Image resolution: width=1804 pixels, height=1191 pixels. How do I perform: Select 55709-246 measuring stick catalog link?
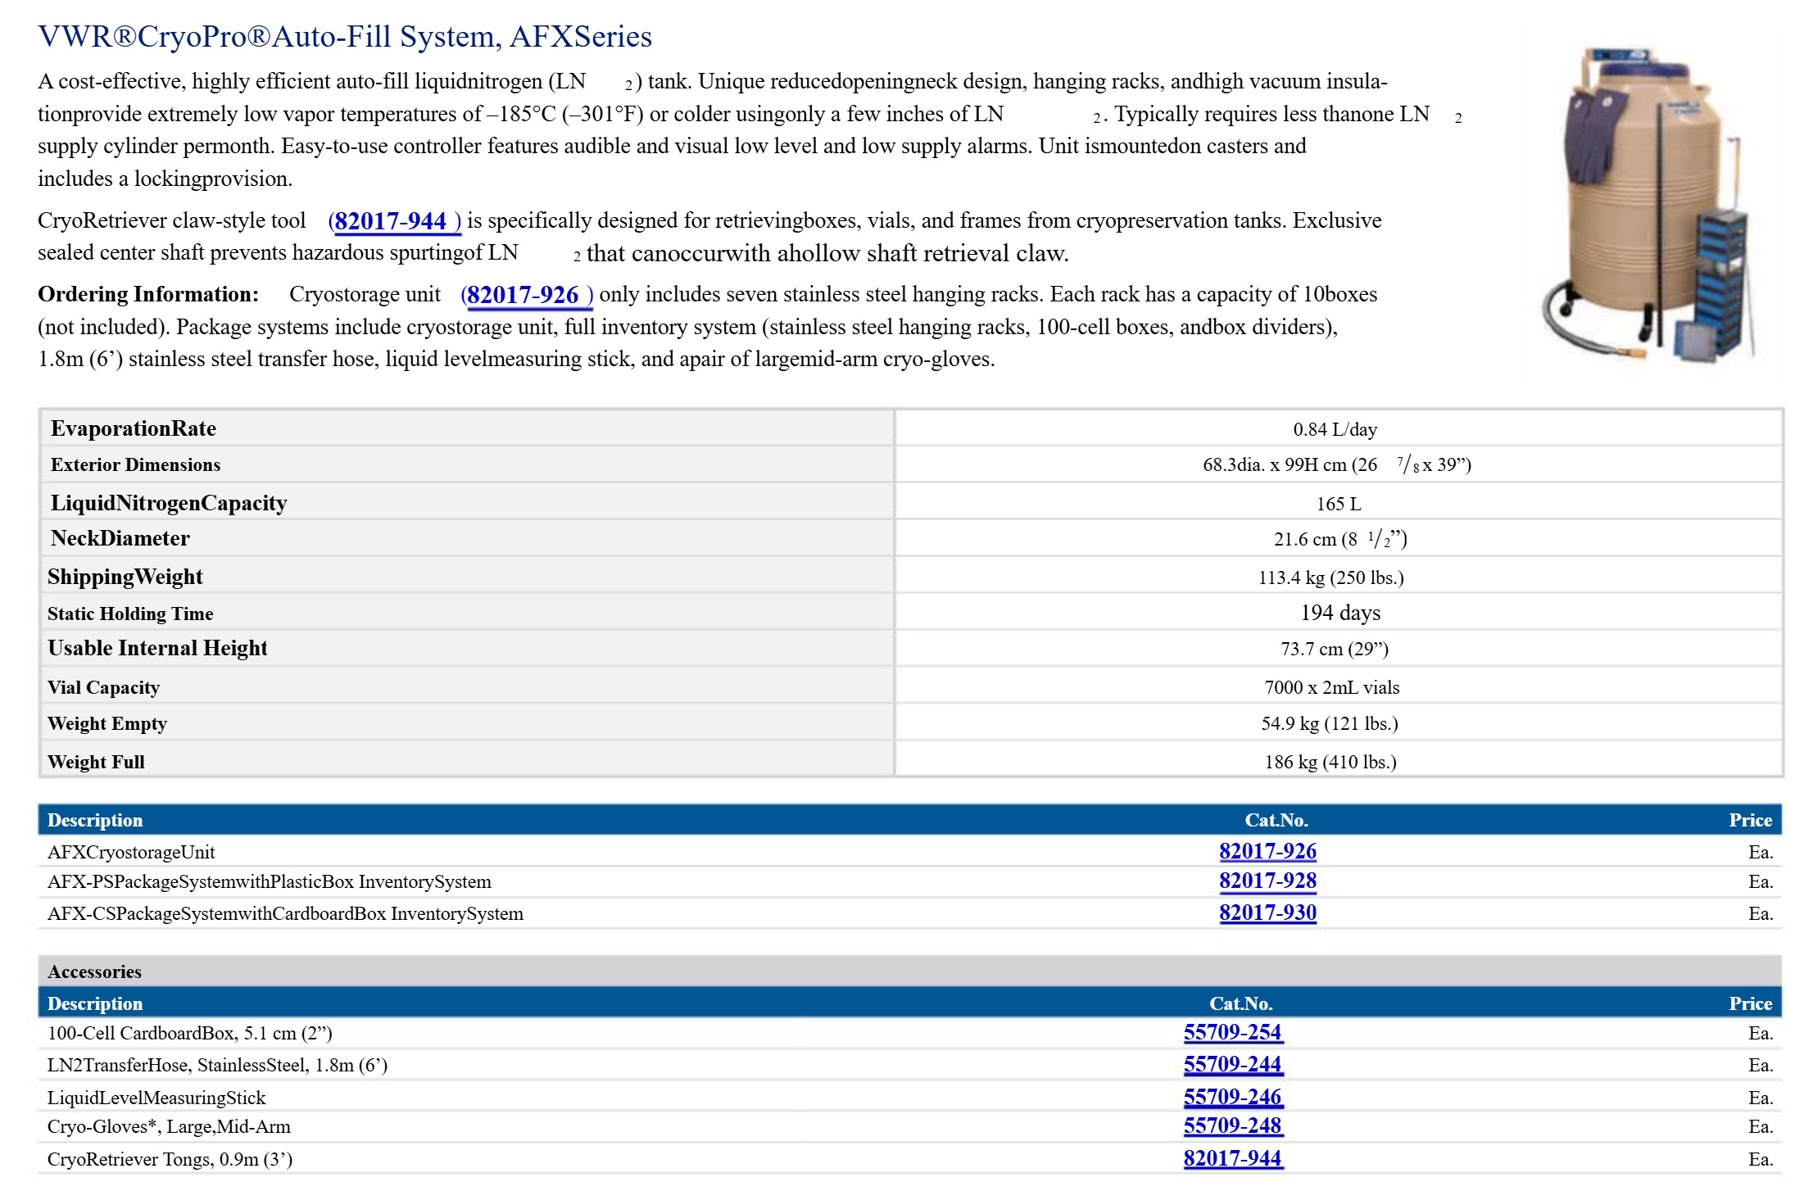coord(1232,1097)
